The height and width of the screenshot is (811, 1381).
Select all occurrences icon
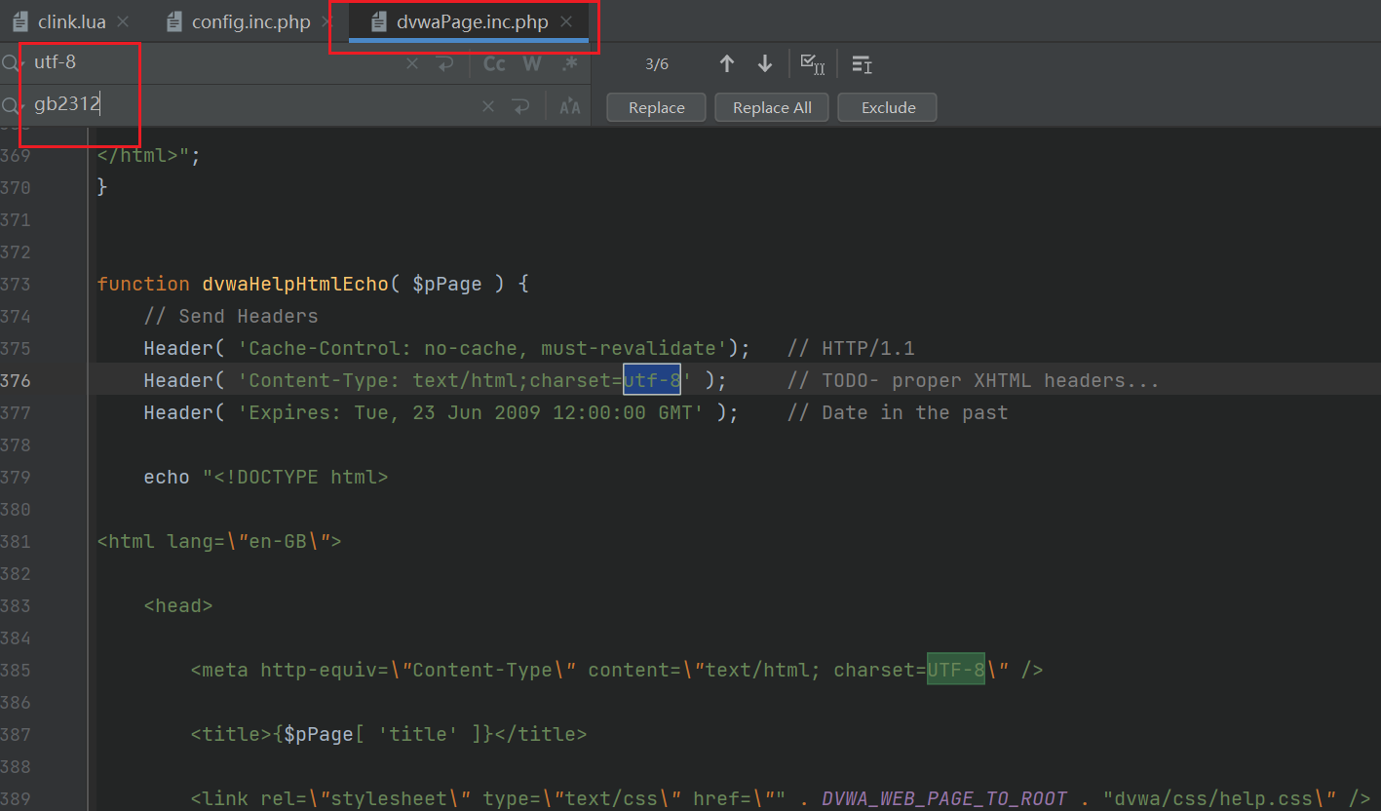coord(812,63)
